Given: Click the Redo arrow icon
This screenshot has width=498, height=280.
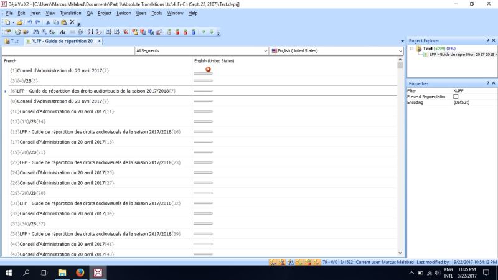Looking at the screenshot, I should point(38,22).
